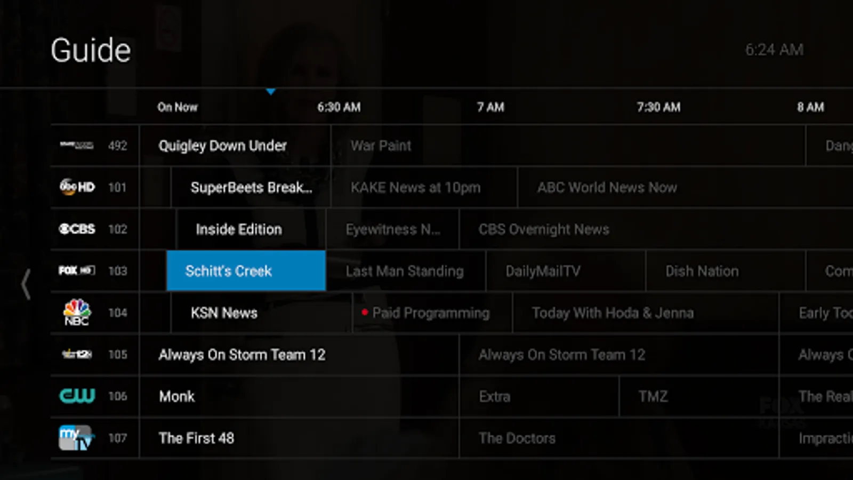
Task: Click the Guide title
Action: pos(91,51)
